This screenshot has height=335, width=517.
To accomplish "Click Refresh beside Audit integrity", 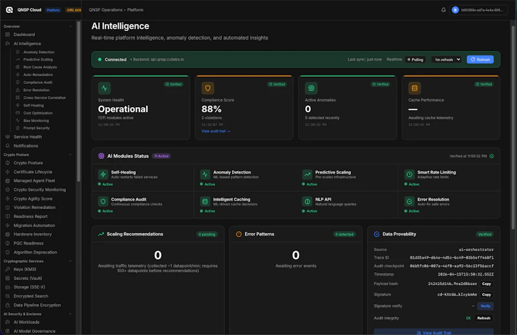I will pyautogui.click(x=483, y=318).
